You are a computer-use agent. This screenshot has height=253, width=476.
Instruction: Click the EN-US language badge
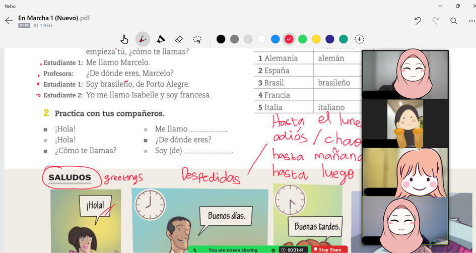(x=24, y=25)
